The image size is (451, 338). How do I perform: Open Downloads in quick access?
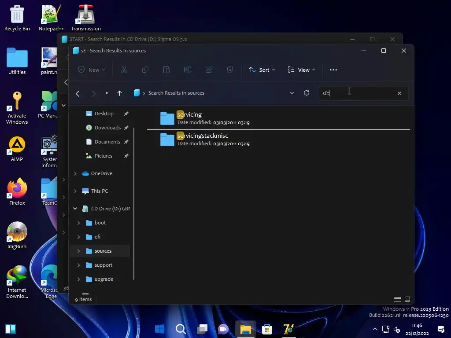pos(107,128)
